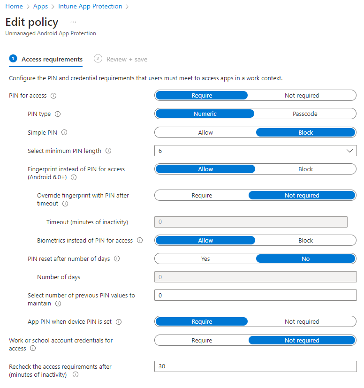Select the Access requirements tab

click(x=52, y=60)
